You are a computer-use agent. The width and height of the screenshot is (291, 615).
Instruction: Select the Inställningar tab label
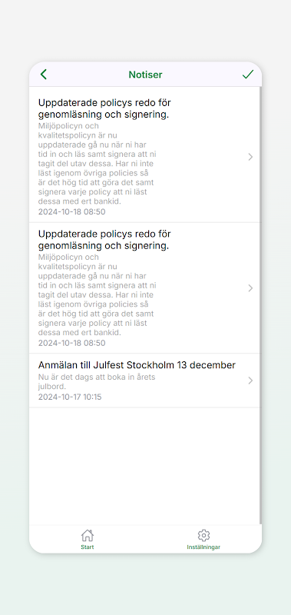[x=203, y=547]
